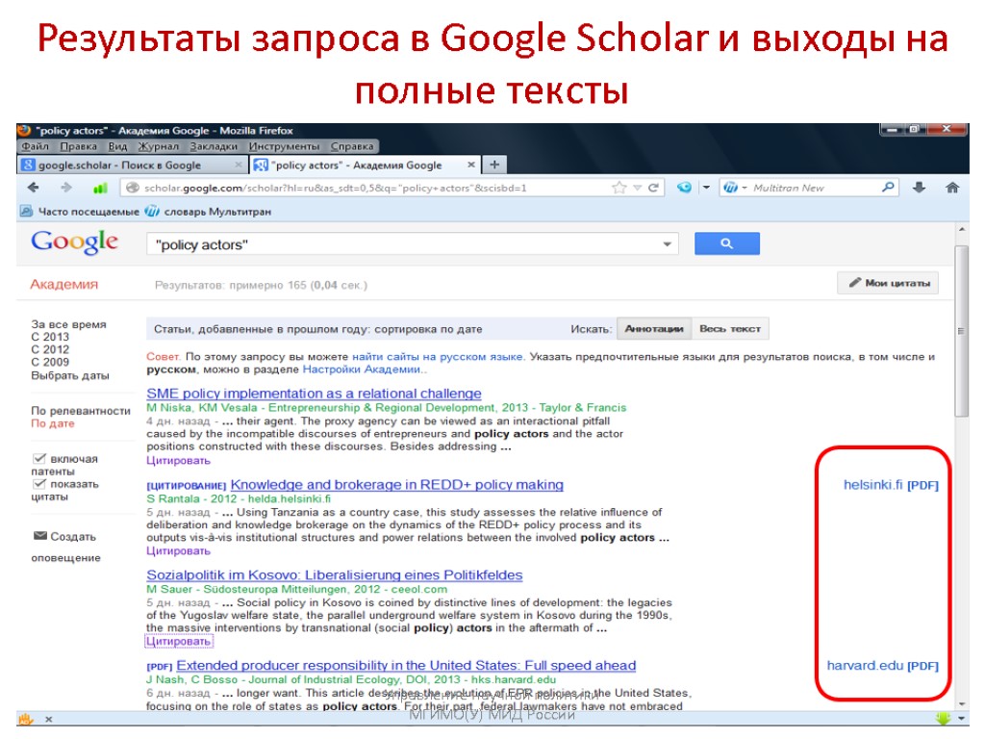This screenshot has height=739, width=985.
Task: Switch to google.scholar - Поиск в Google tab
Action: click(x=131, y=165)
